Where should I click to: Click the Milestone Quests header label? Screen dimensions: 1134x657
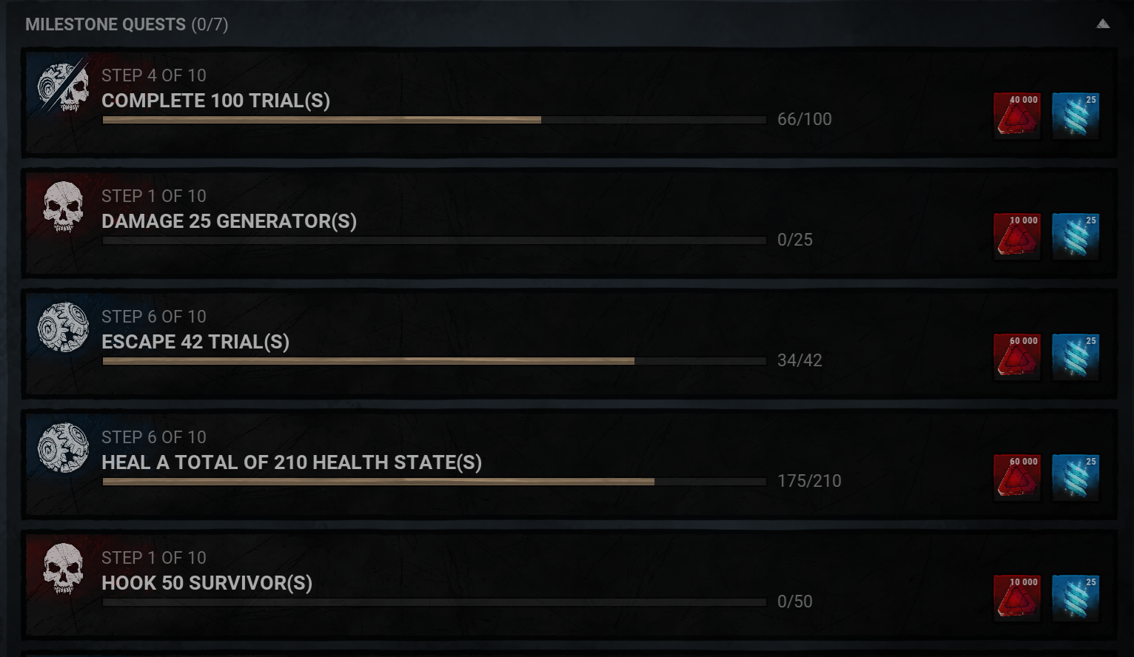coord(106,24)
